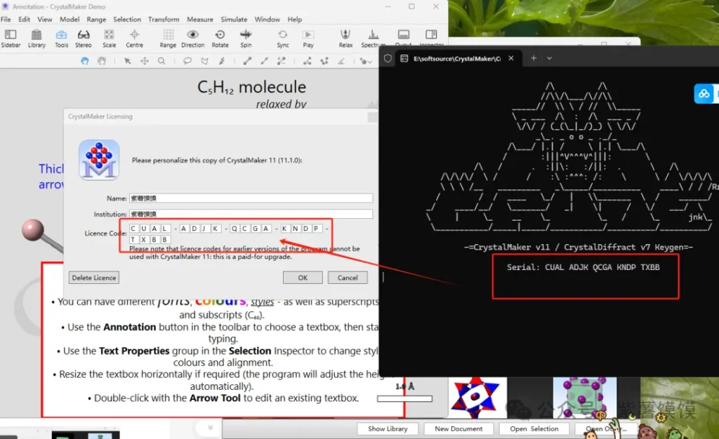Screen dimensions: 719x439
Task: Click the Centre crosshair icon
Action: 135,38
